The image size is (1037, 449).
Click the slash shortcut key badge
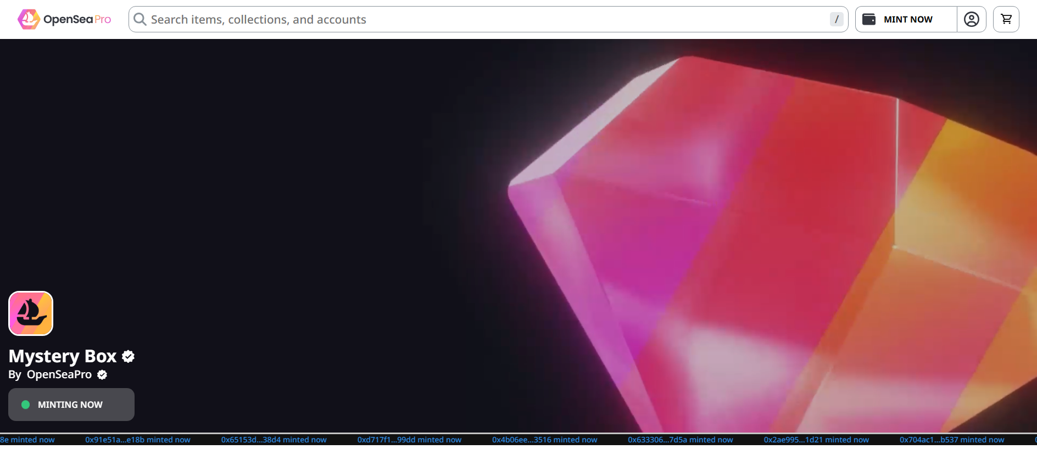[837, 19]
